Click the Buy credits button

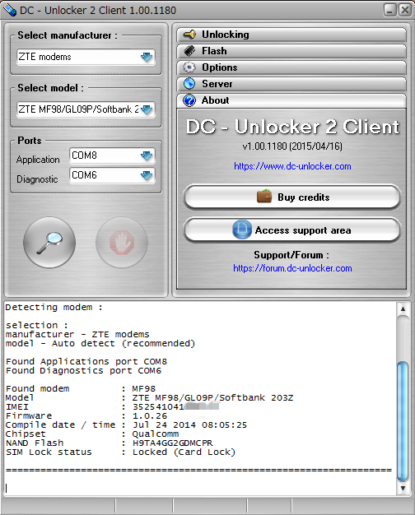tap(292, 197)
